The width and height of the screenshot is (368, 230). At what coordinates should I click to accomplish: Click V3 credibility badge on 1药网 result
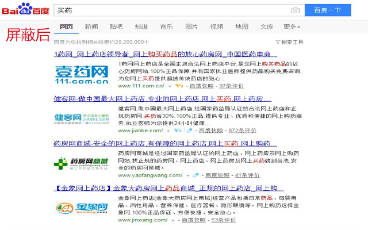tap(179, 86)
